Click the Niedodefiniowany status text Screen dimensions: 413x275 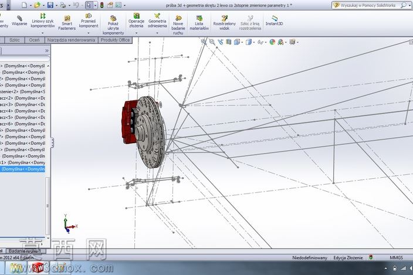(310, 257)
